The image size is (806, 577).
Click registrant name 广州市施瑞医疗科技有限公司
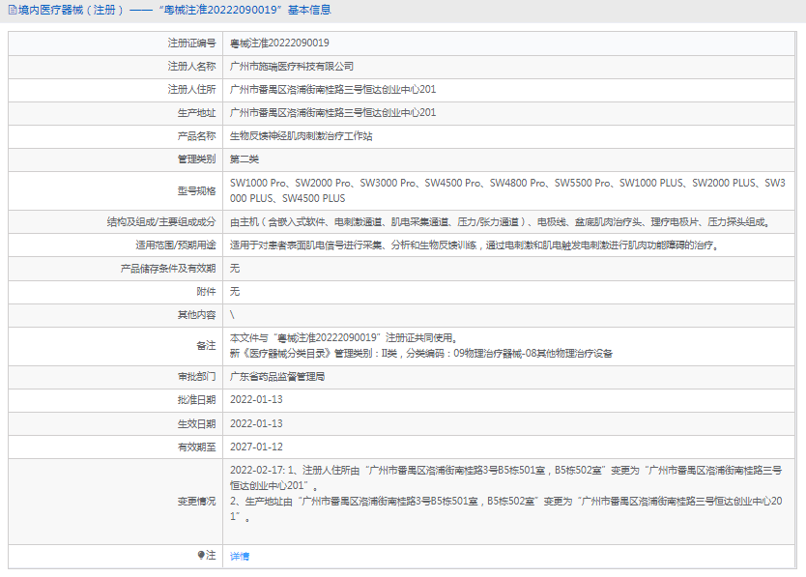tap(292, 67)
